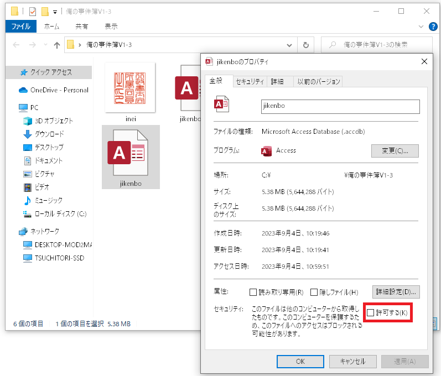Open the inei stamp image thumbnail
This screenshot has width=441, height=376.
(x=131, y=88)
